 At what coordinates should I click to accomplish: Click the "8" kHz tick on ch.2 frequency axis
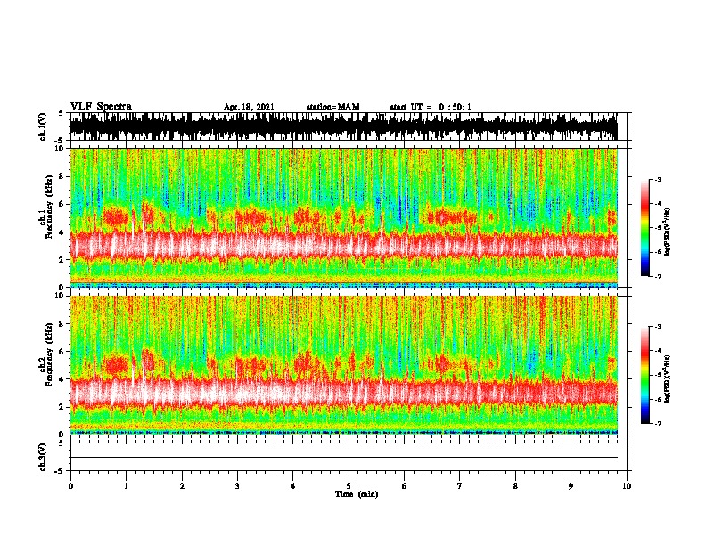[x=62, y=324]
